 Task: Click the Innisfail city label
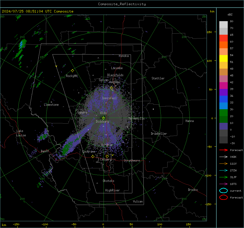[x=109, y=98]
